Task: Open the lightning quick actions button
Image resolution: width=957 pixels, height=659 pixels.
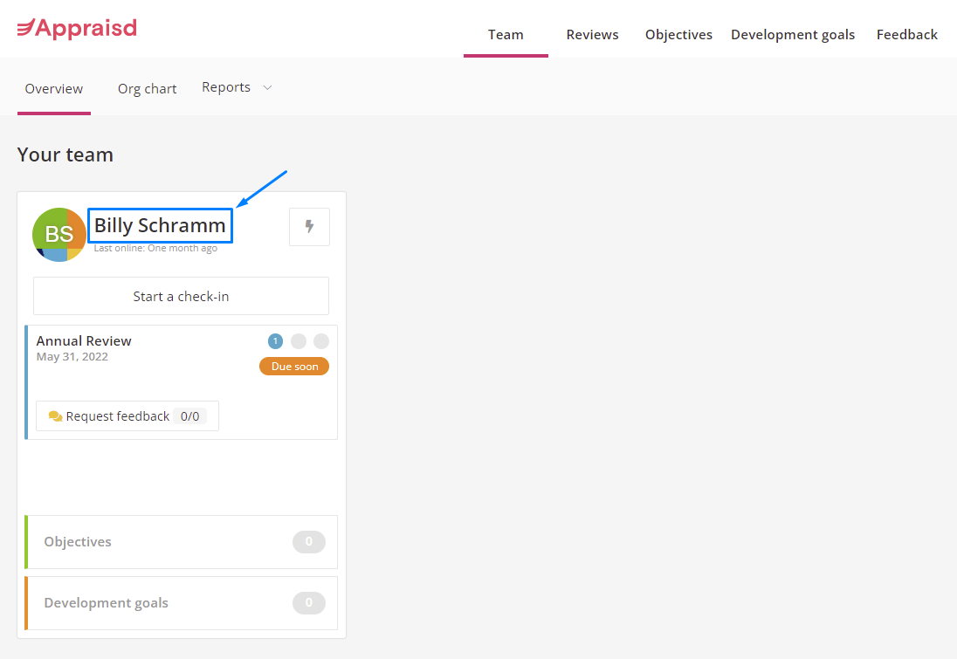Action: coord(309,227)
